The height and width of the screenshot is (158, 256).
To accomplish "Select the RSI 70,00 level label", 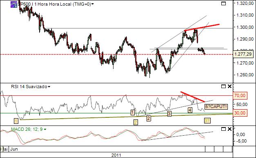I will point(240,95).
